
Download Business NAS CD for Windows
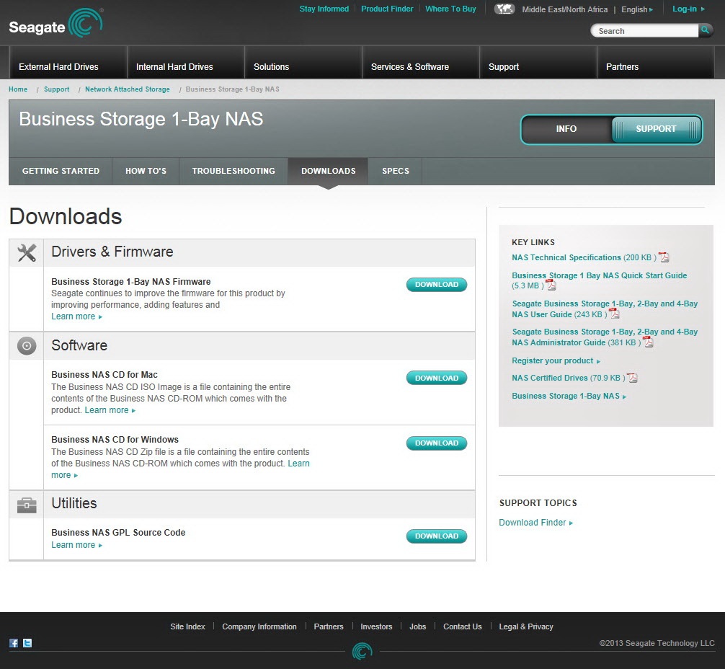(437, 443)
